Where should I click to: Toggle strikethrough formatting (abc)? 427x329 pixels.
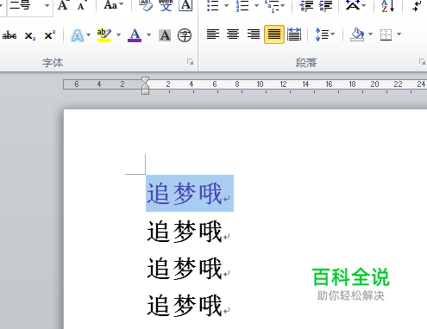[x=9, y=35]
